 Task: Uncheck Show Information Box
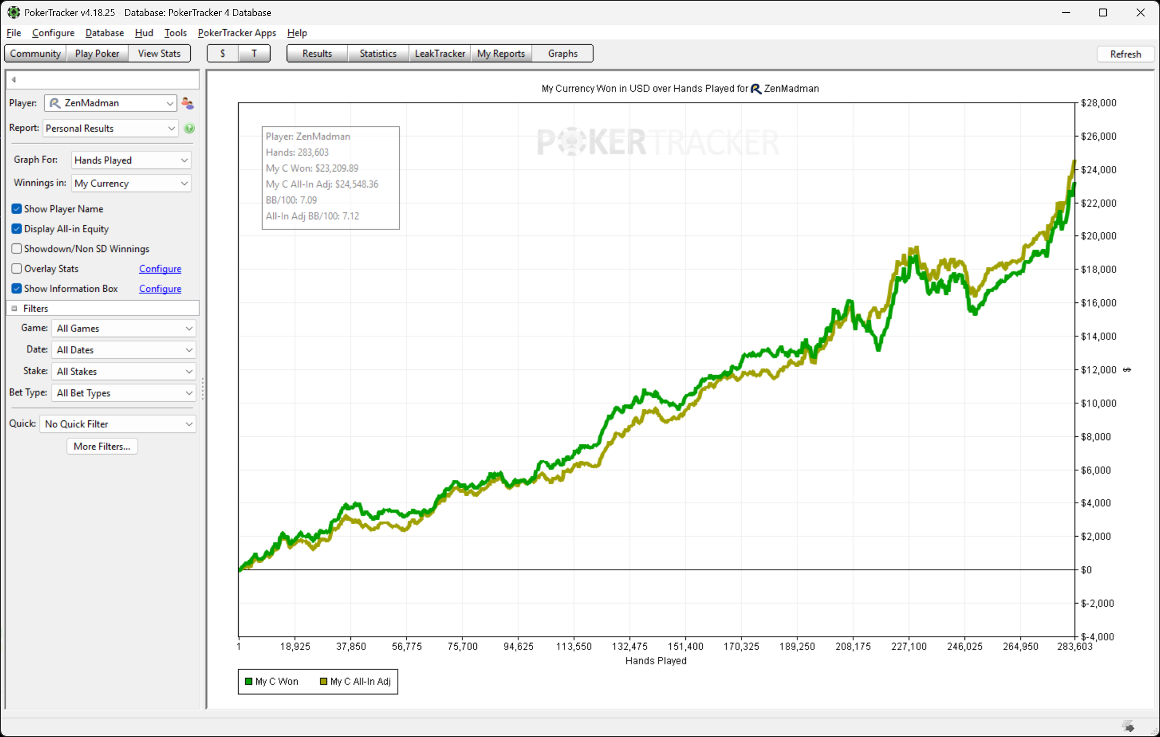[17, 289]
